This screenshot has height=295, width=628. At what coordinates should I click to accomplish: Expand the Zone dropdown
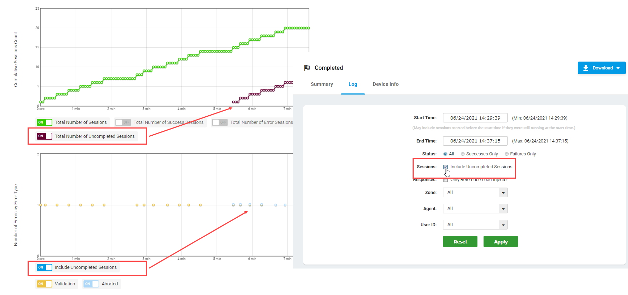coord(503,193)
